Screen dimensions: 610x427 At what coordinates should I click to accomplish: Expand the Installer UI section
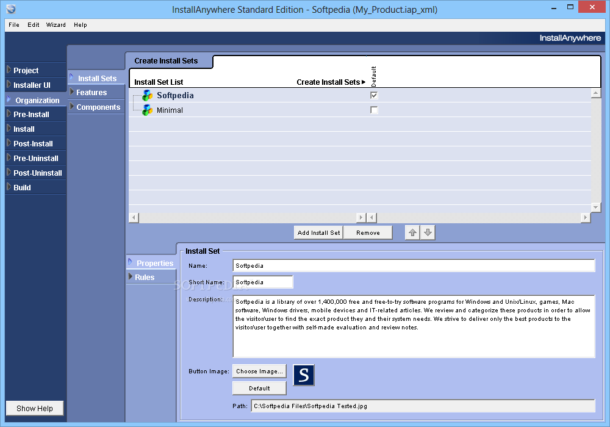(x=36, y=85)
